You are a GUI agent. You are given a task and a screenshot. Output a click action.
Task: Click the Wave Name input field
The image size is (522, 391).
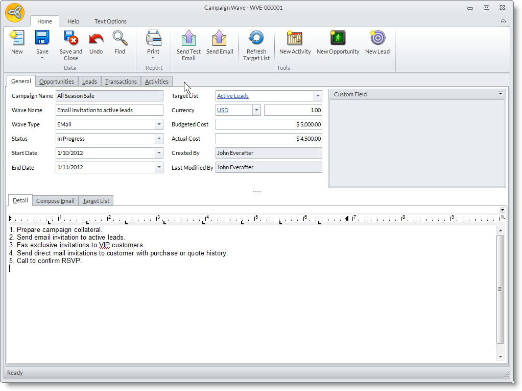[x=109, y=110]
